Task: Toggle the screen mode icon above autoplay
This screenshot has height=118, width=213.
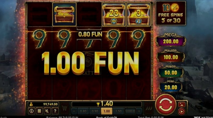Action: 182,104
